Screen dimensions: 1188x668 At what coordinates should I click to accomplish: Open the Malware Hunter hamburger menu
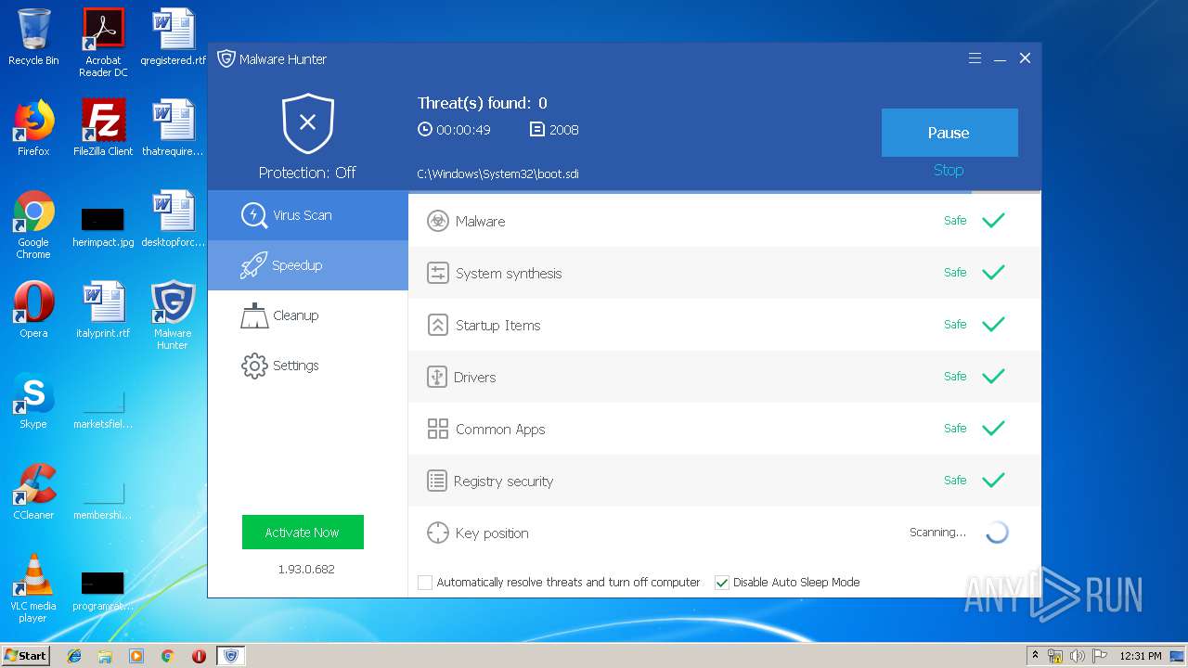pos(975,58)
